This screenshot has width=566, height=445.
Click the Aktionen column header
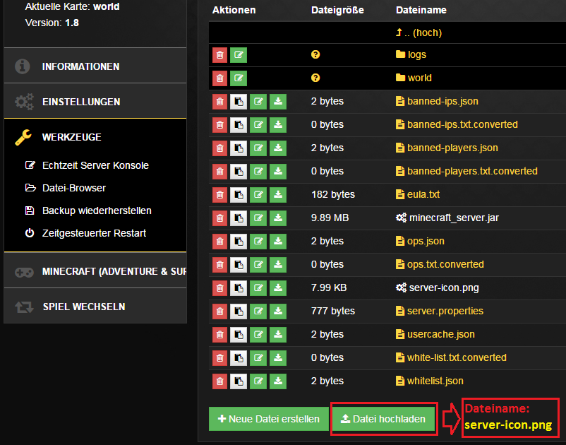pyautogui.click(x=234, y=10)
